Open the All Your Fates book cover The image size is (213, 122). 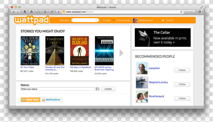pos(30,51)
